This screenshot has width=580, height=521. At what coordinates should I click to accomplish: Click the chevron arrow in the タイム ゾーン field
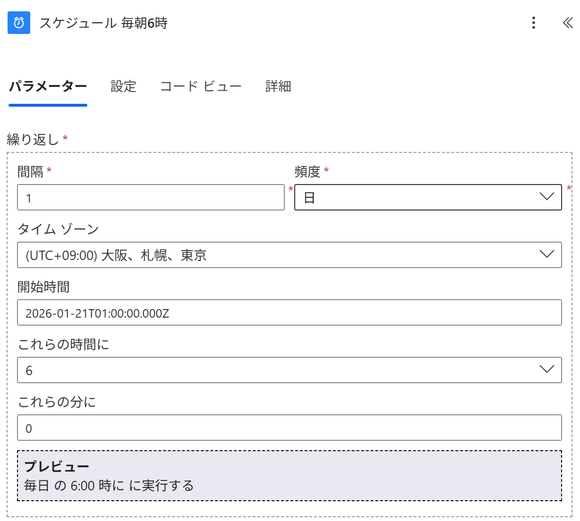(546, 254)
